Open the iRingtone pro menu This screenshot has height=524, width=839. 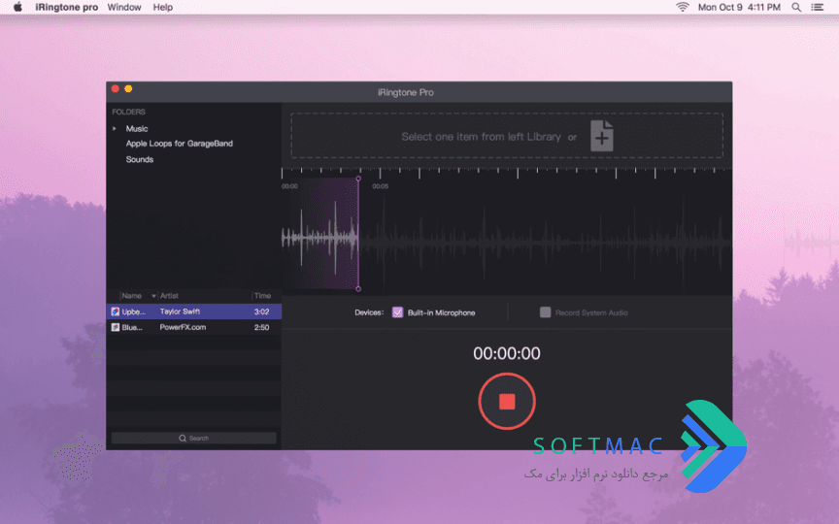[x=67, y=7]
